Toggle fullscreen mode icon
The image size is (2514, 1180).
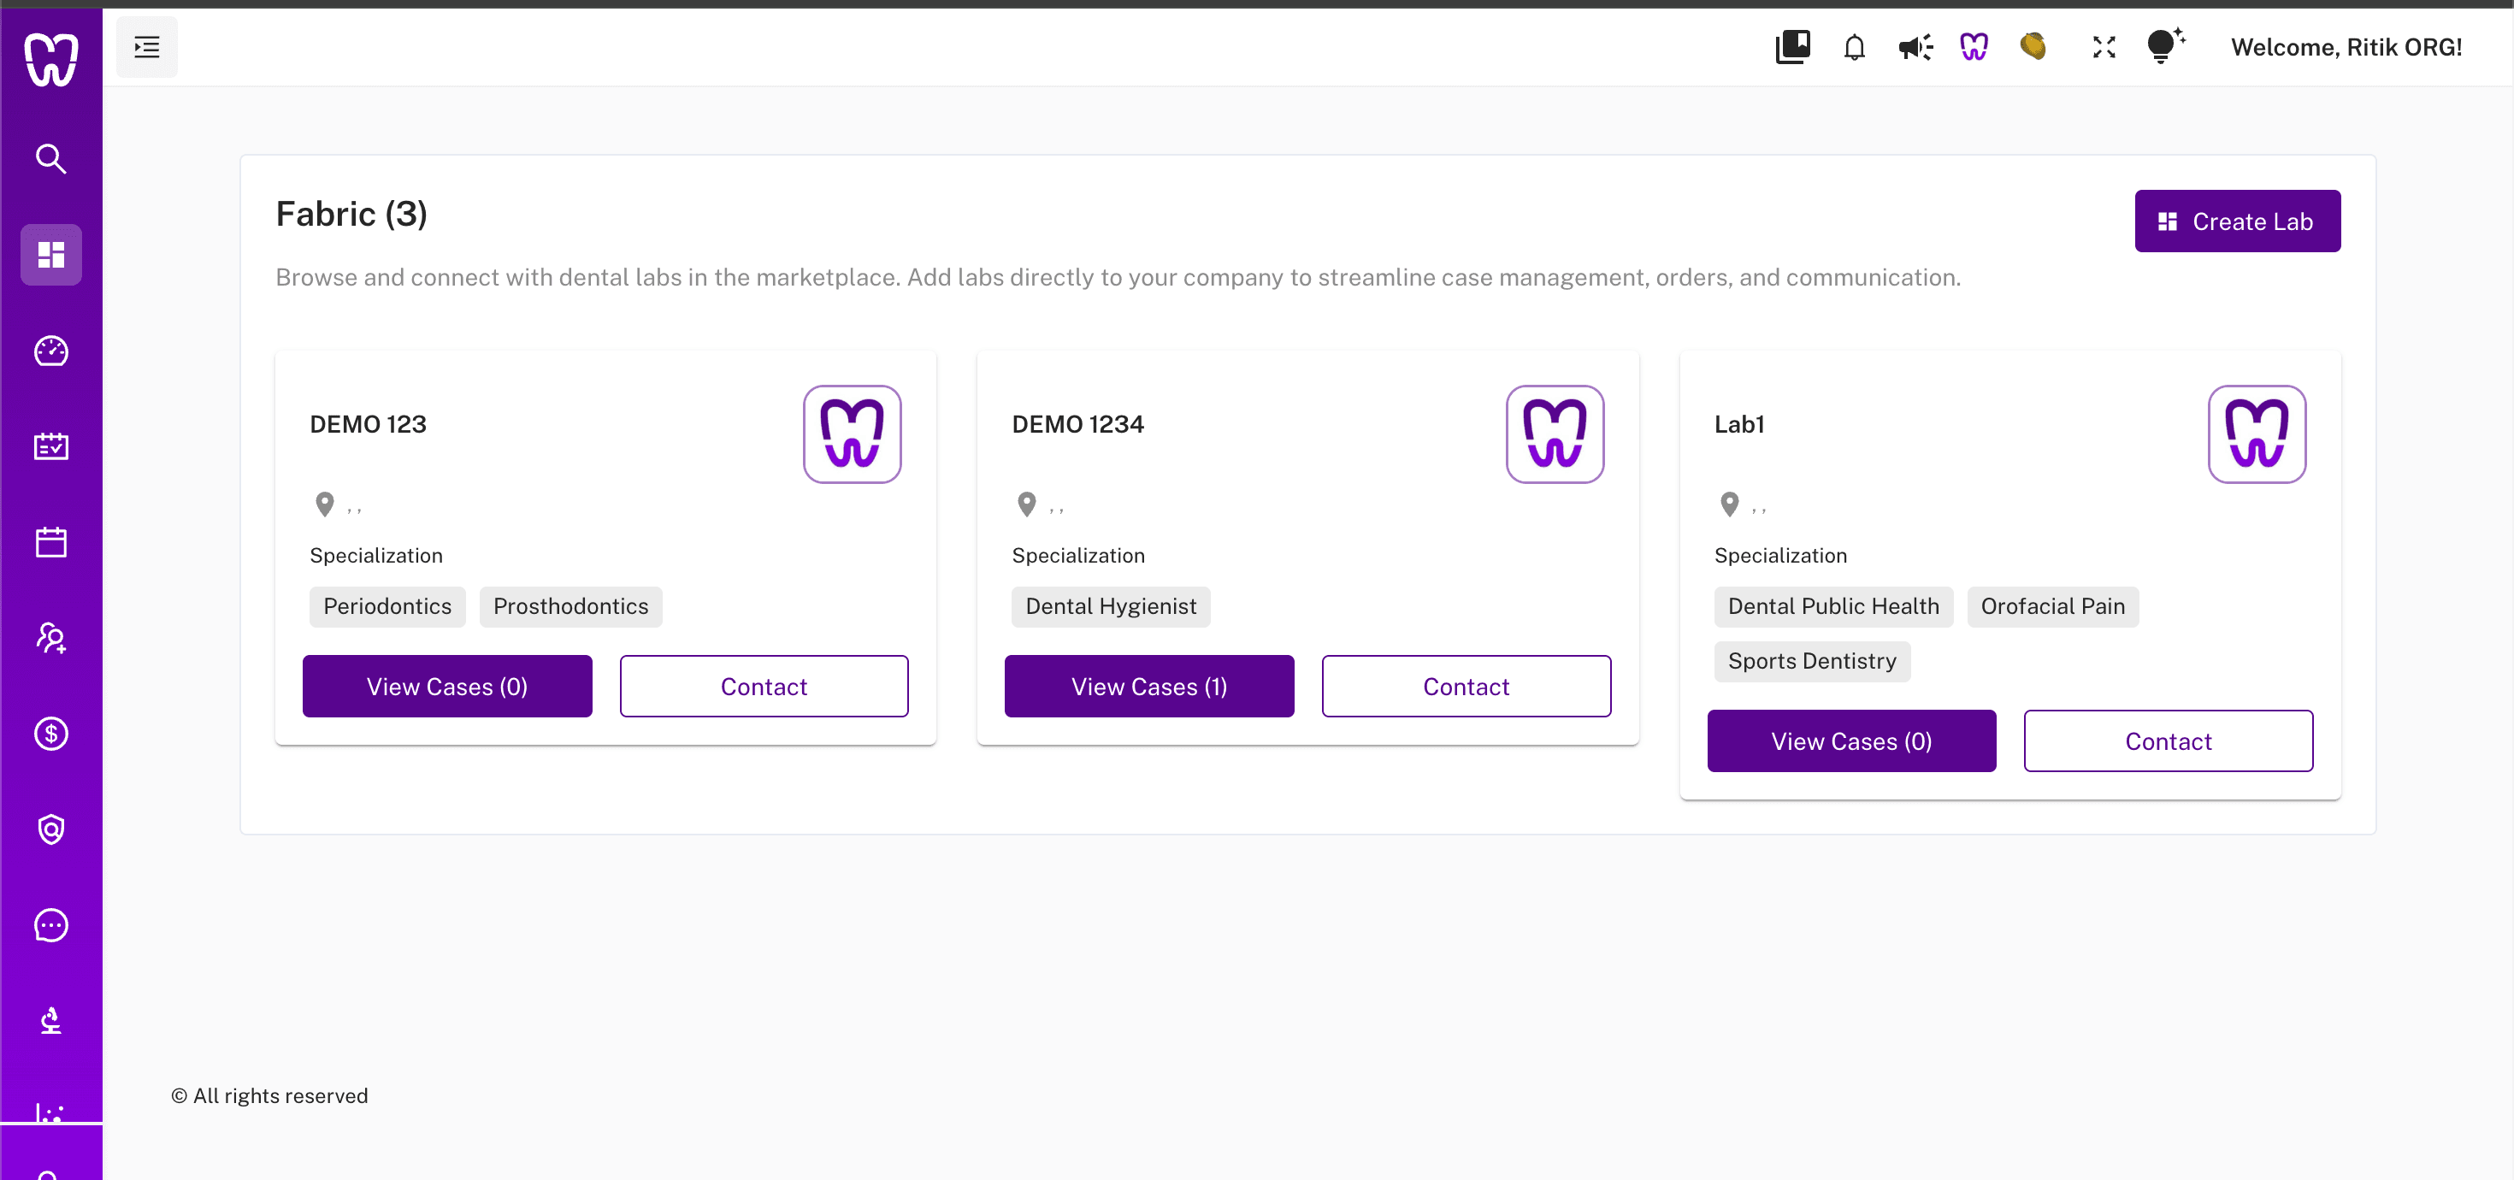pyautogui.click(x=2104, y=47)
